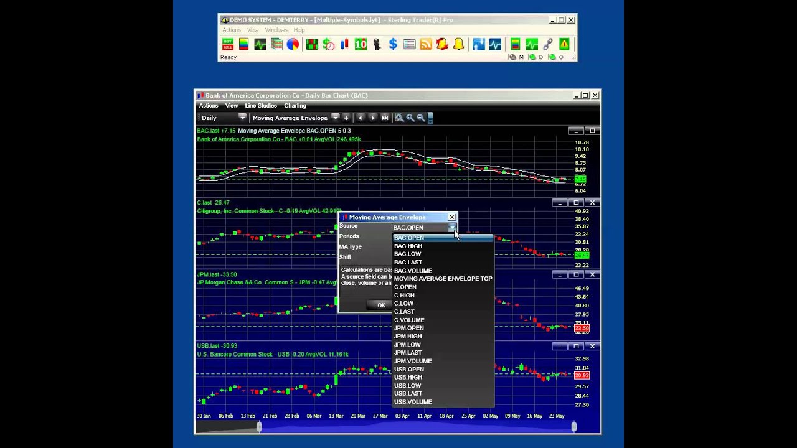Collapse the Source combo box arrow
This screenshot has height=448, width=797.
(x=452, y=228)
